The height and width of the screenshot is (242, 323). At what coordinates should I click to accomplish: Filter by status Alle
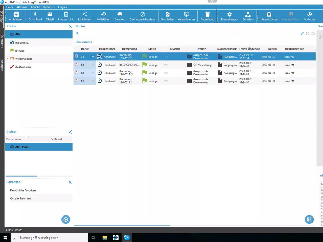coord(39,34)
